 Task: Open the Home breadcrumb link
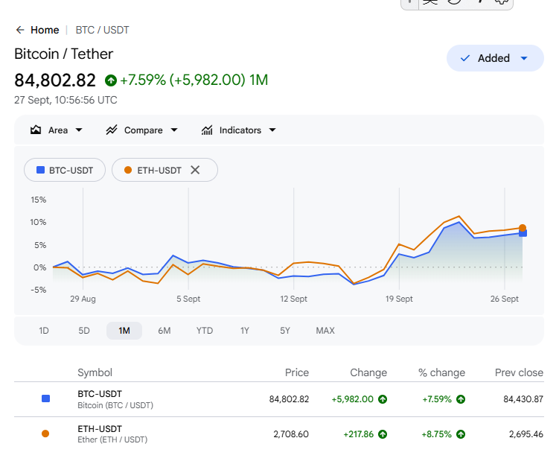tap(45, 30)
